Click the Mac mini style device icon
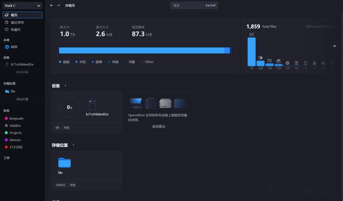This screenshot has width=343, height=201. [166, 103]
